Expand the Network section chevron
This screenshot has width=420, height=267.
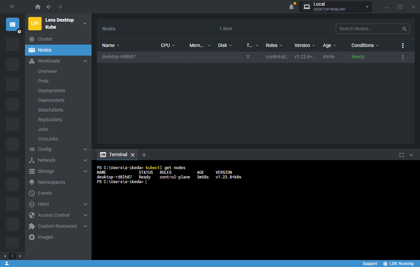(x=85, y=160)
